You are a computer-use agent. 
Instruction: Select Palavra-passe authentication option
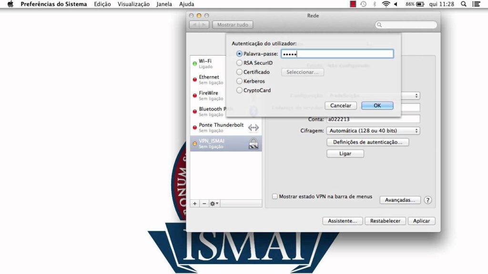coord(239,54)
